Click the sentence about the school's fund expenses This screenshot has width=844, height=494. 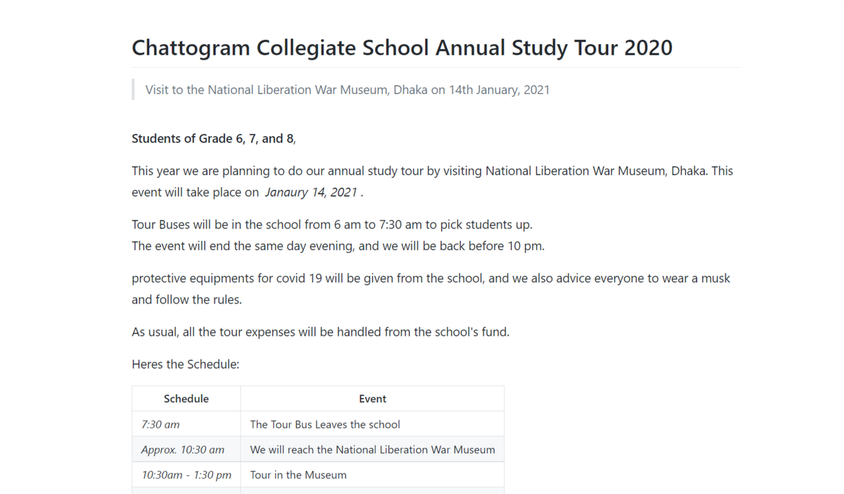click(x=320, y=332)
